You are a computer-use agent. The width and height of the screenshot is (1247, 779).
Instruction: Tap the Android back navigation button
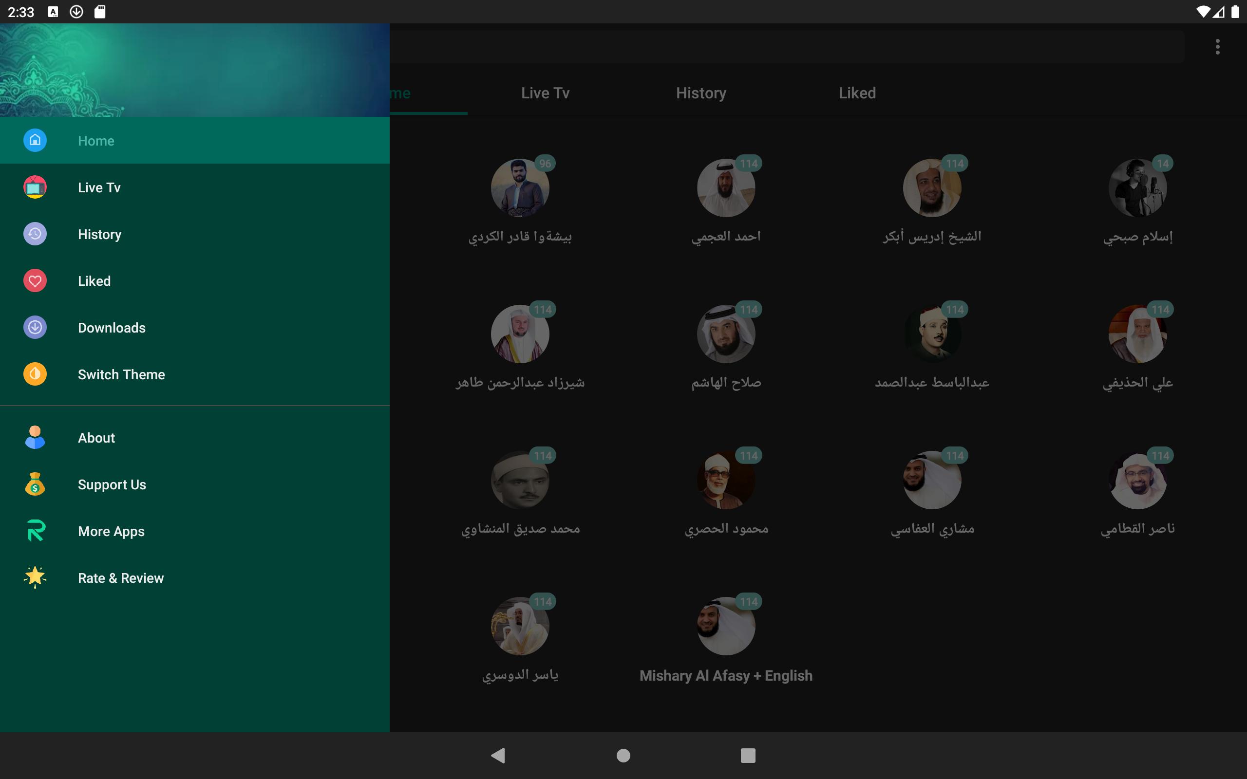tap(498, 755)
